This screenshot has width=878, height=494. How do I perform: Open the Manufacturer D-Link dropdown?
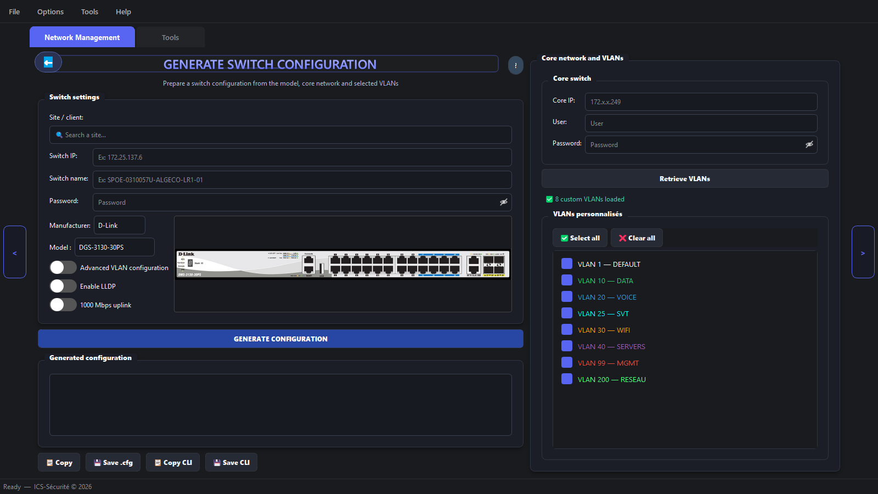120,225
